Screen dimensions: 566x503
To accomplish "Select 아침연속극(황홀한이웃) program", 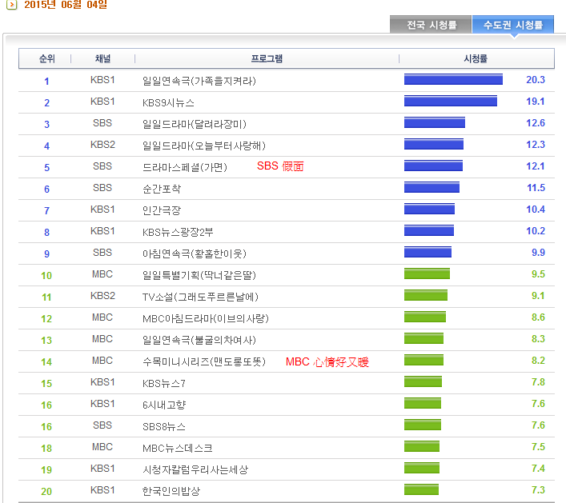I will [195, 253].
